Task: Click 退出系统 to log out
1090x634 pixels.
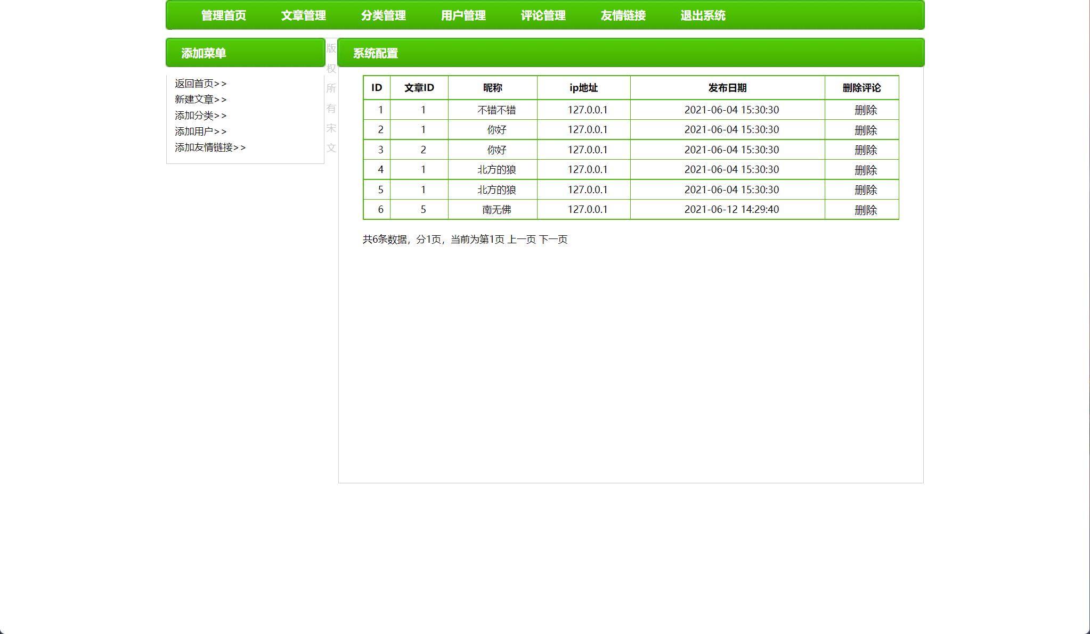Action: [703, 15]
